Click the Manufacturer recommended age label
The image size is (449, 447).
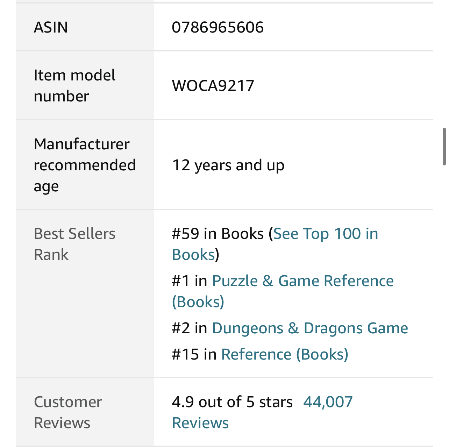(85, 165)
